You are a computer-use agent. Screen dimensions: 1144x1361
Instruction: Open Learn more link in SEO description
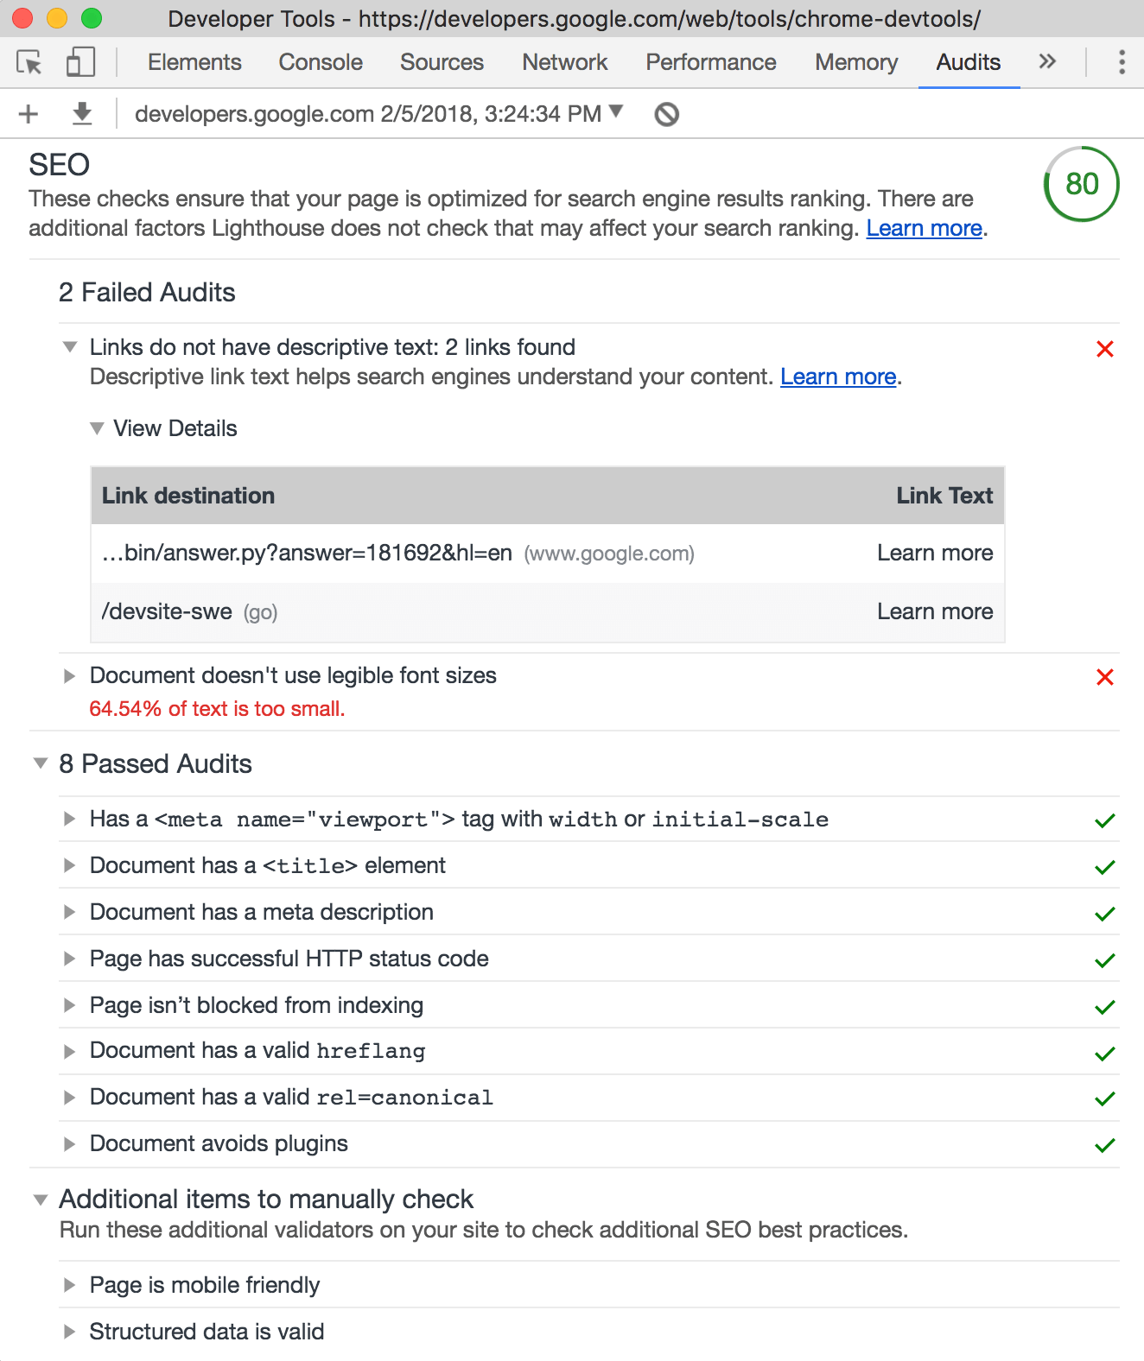point(924,228)
